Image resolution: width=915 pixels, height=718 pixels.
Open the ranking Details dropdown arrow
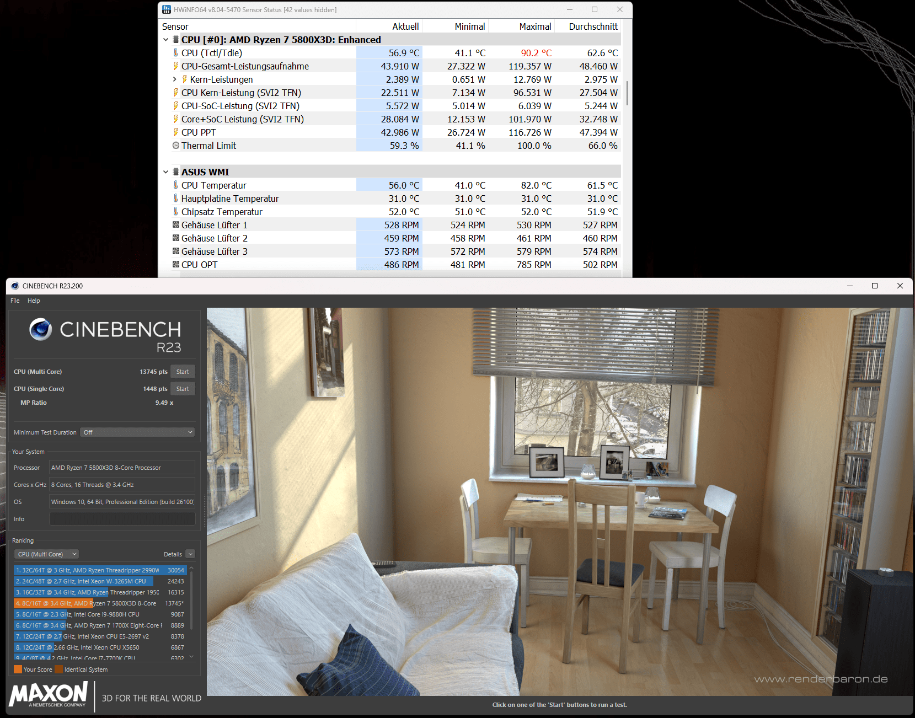coord(190,554)
